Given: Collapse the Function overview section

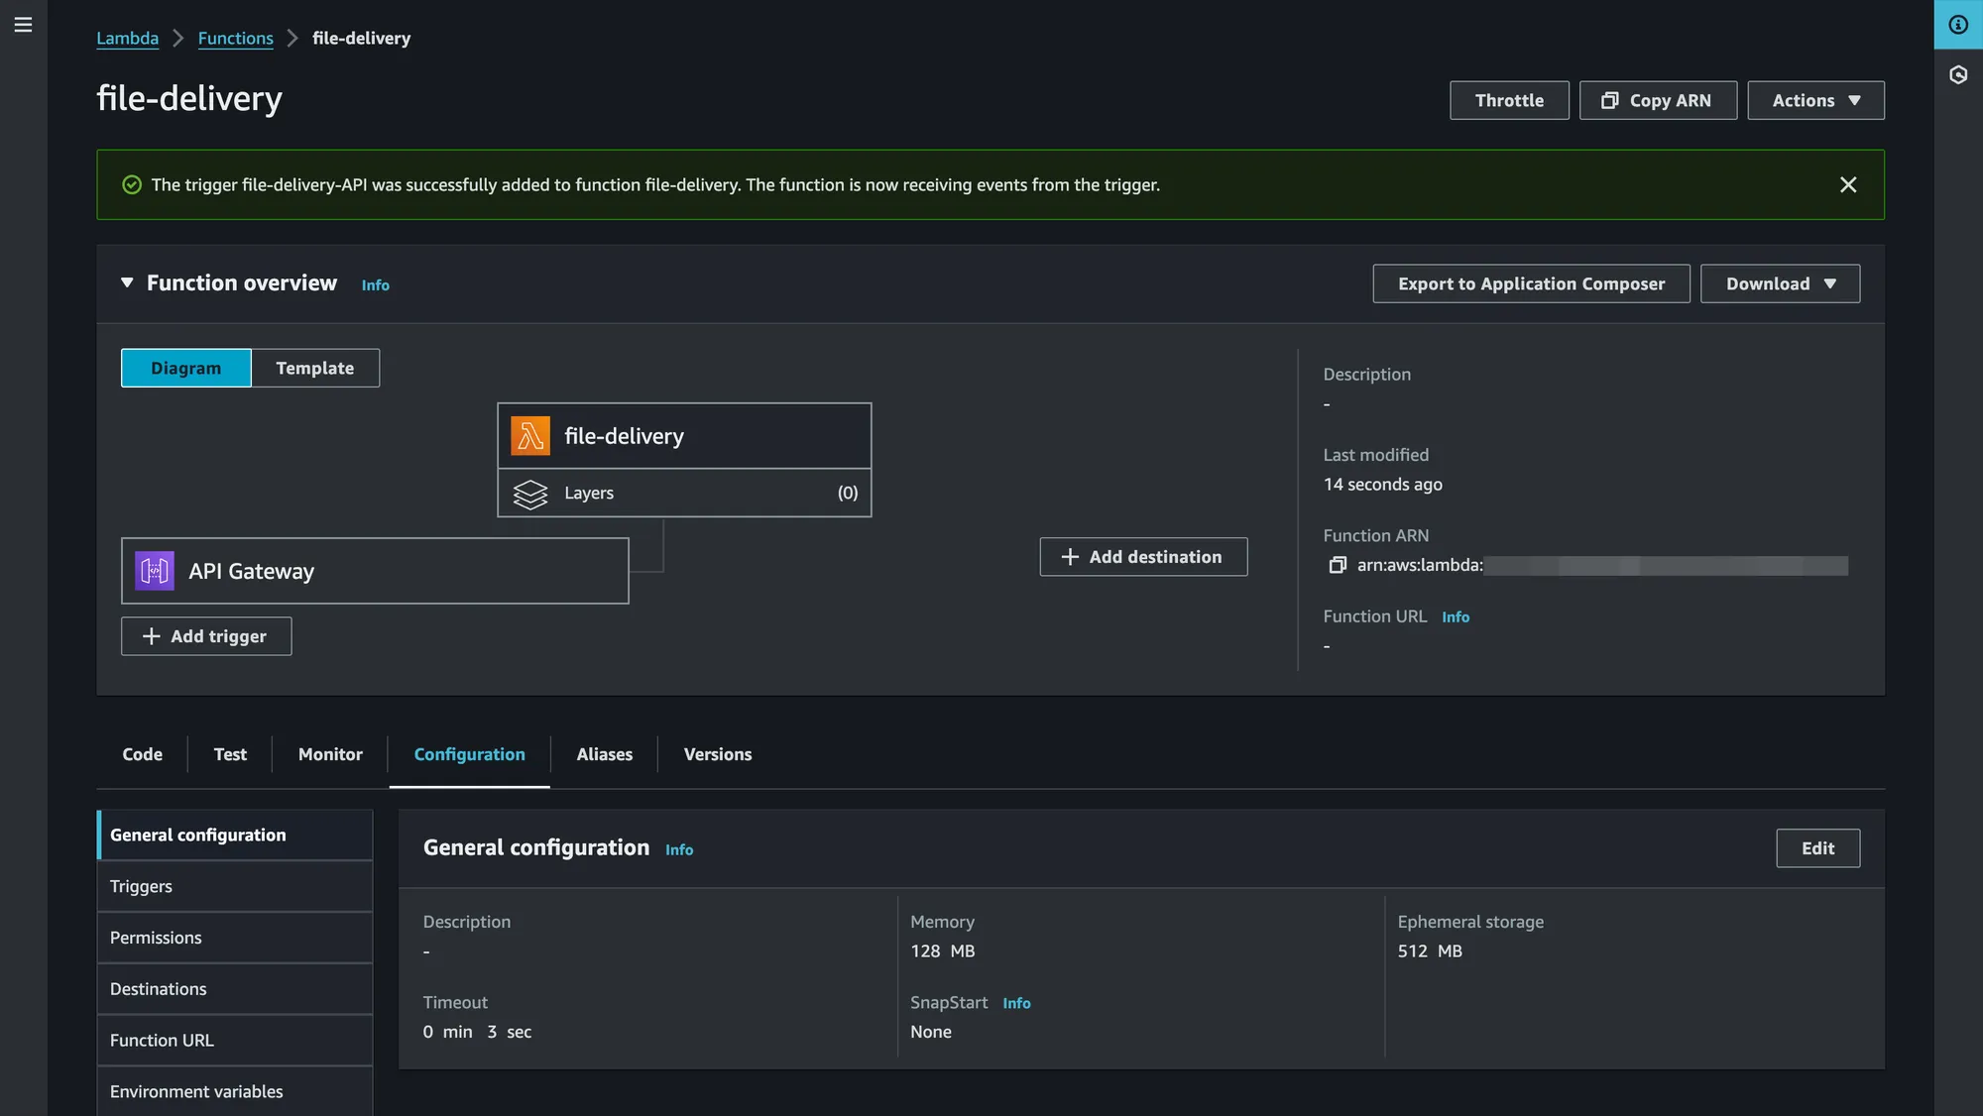Looking at the screenshot, I should pyautogui.click(x=127, y=283).
